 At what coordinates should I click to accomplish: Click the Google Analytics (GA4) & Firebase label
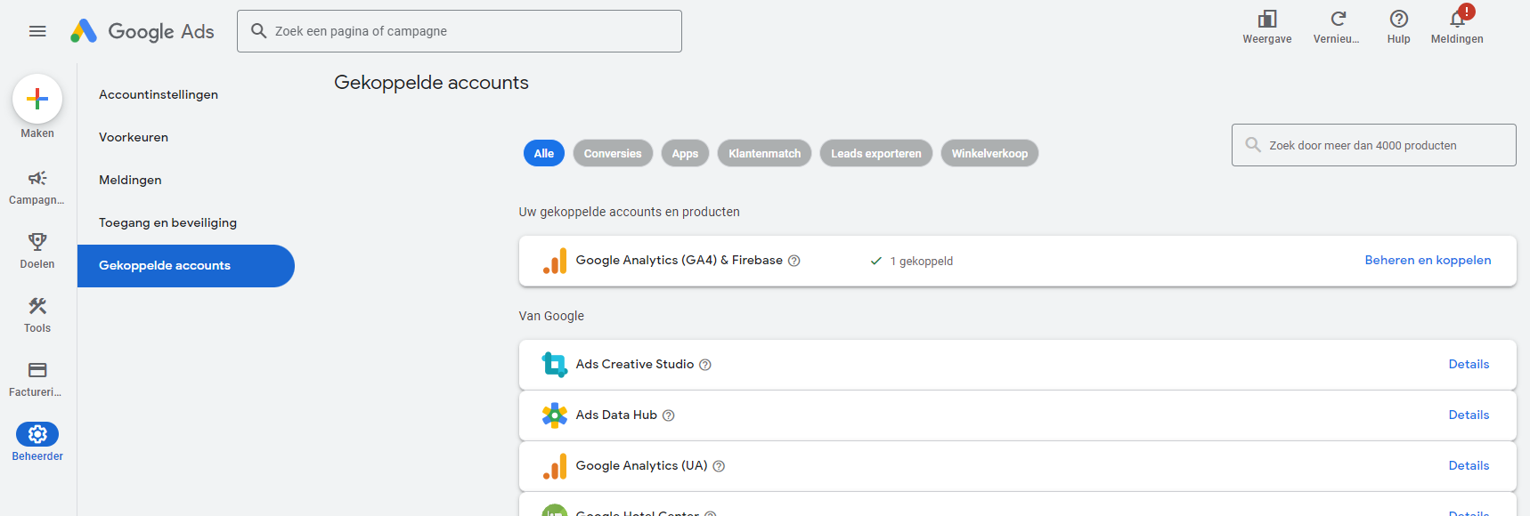[680, 261]
